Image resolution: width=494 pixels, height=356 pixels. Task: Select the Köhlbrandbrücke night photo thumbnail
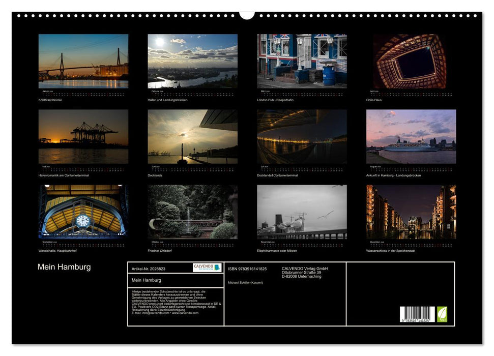[81, 61]
